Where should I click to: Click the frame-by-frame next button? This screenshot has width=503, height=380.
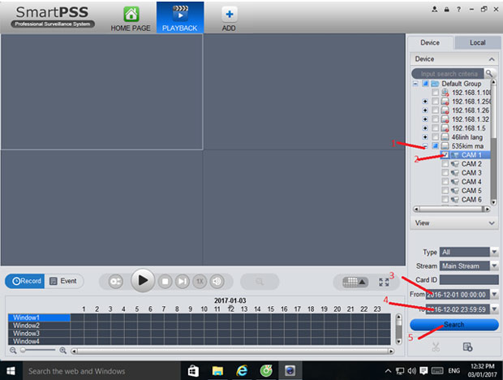tap(183, 282)
